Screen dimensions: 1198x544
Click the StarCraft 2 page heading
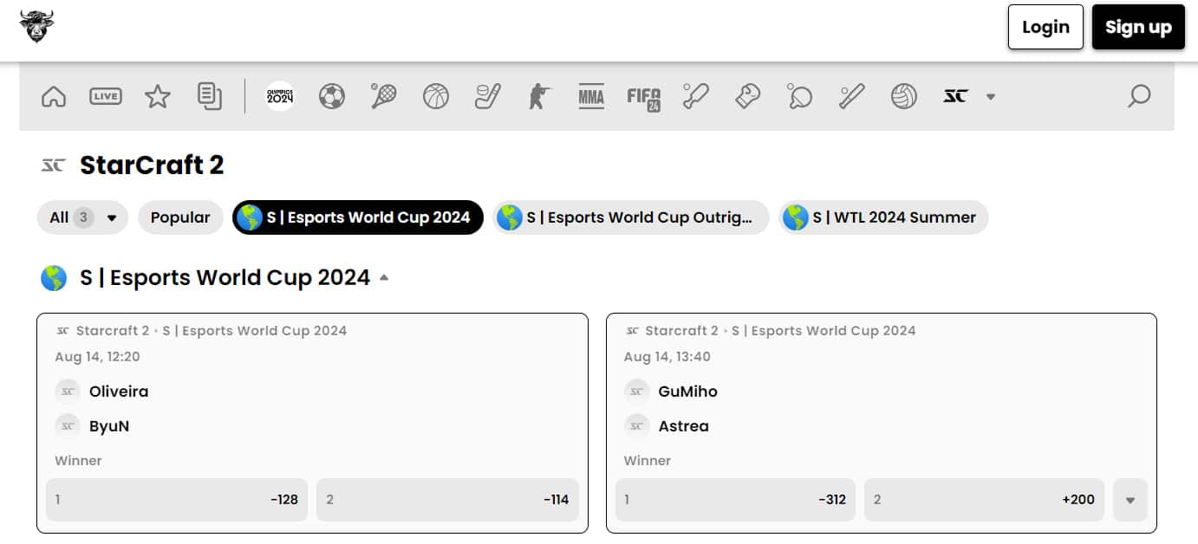[x=152, y=165]
